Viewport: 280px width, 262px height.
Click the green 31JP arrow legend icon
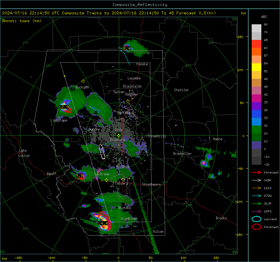point(256,203)
